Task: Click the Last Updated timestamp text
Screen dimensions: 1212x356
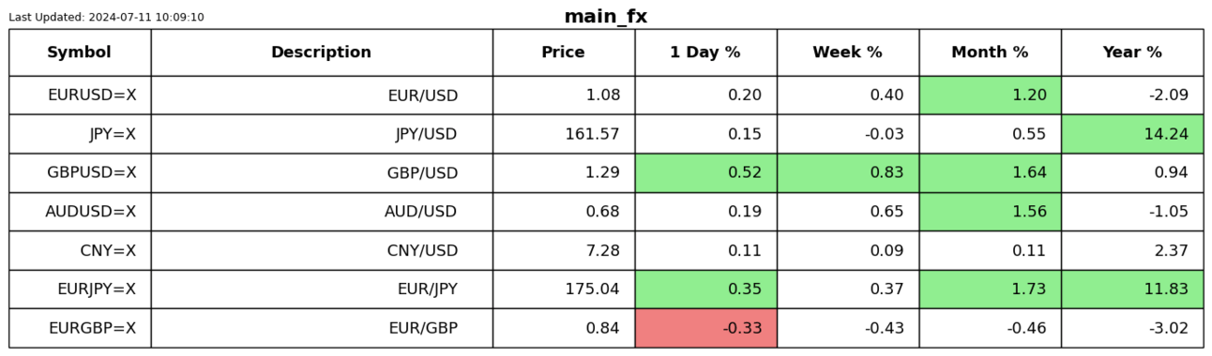Action: click(x=106, y=18)
